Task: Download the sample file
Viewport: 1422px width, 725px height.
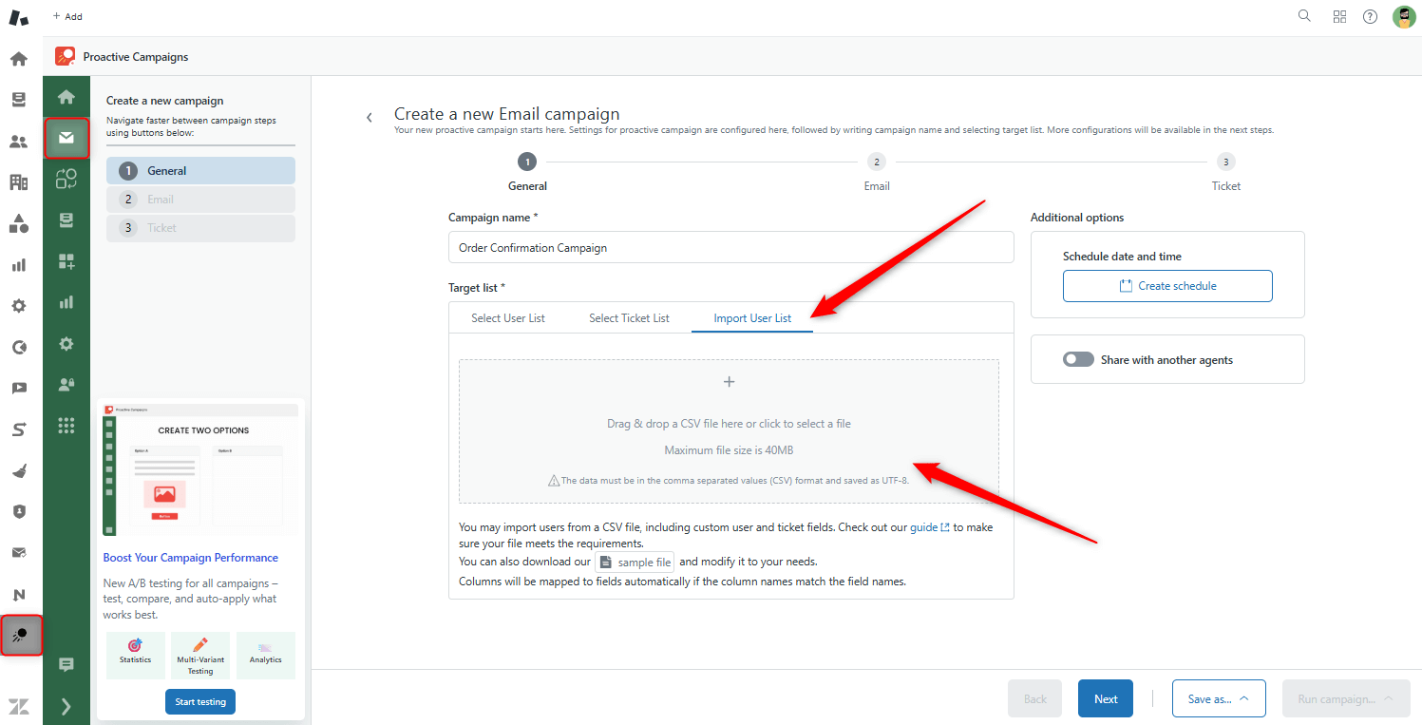Action: coord(635,561)
